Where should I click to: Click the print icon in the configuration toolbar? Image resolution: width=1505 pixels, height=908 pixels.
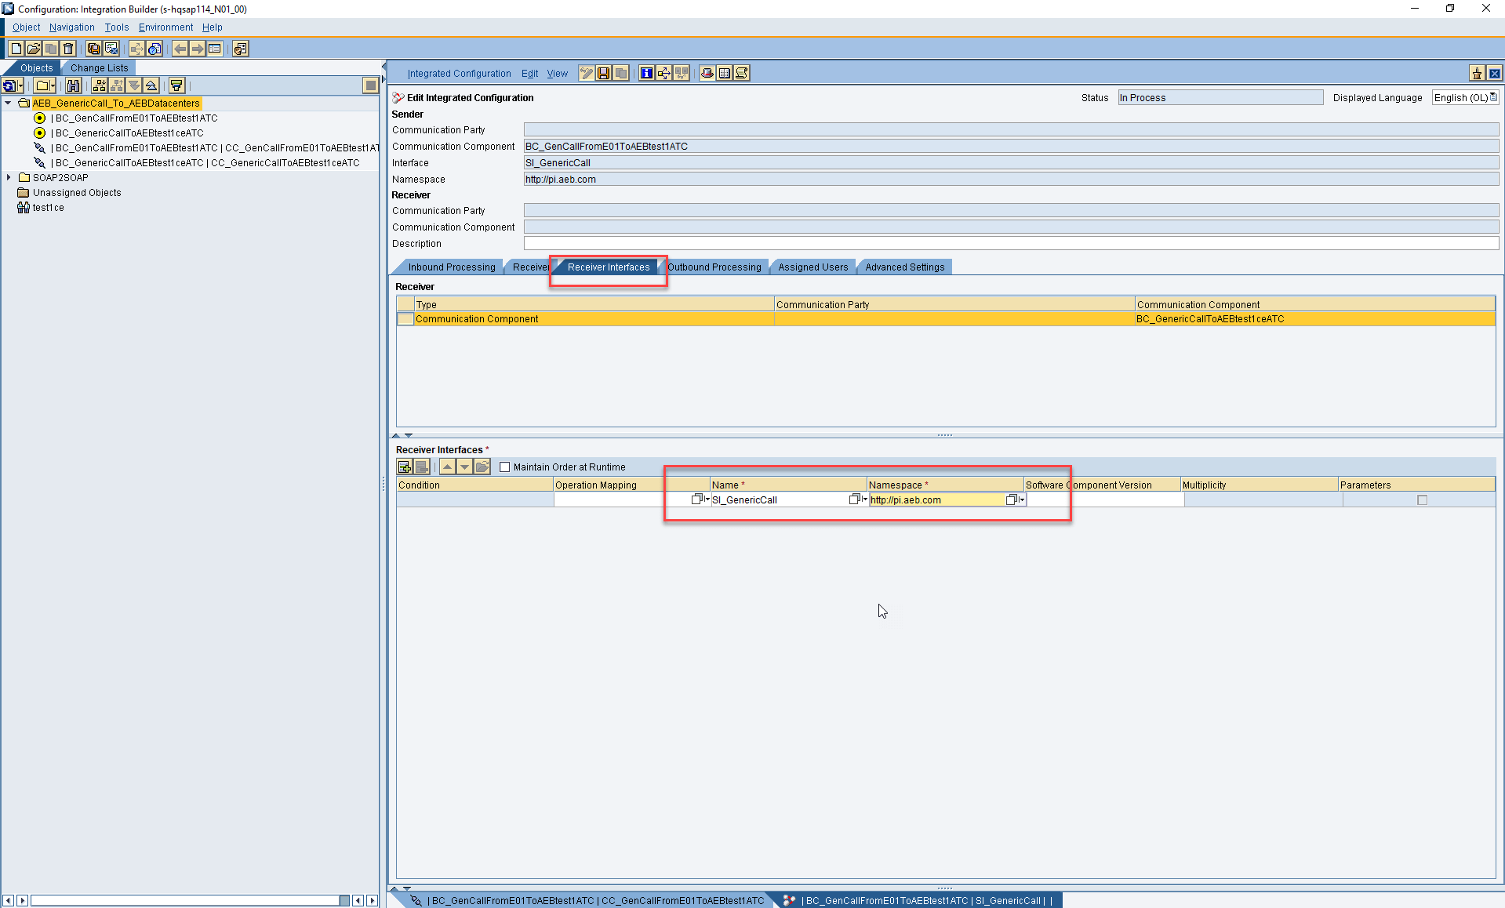707,73
